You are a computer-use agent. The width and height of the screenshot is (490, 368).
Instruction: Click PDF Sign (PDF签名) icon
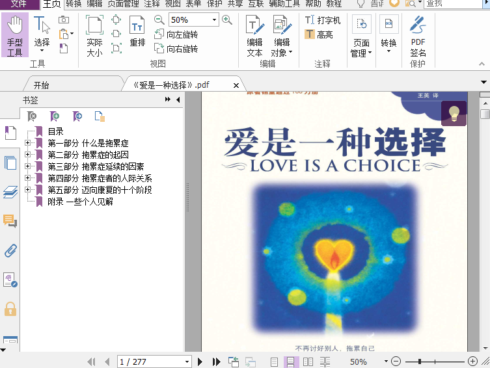pos(418,36)
